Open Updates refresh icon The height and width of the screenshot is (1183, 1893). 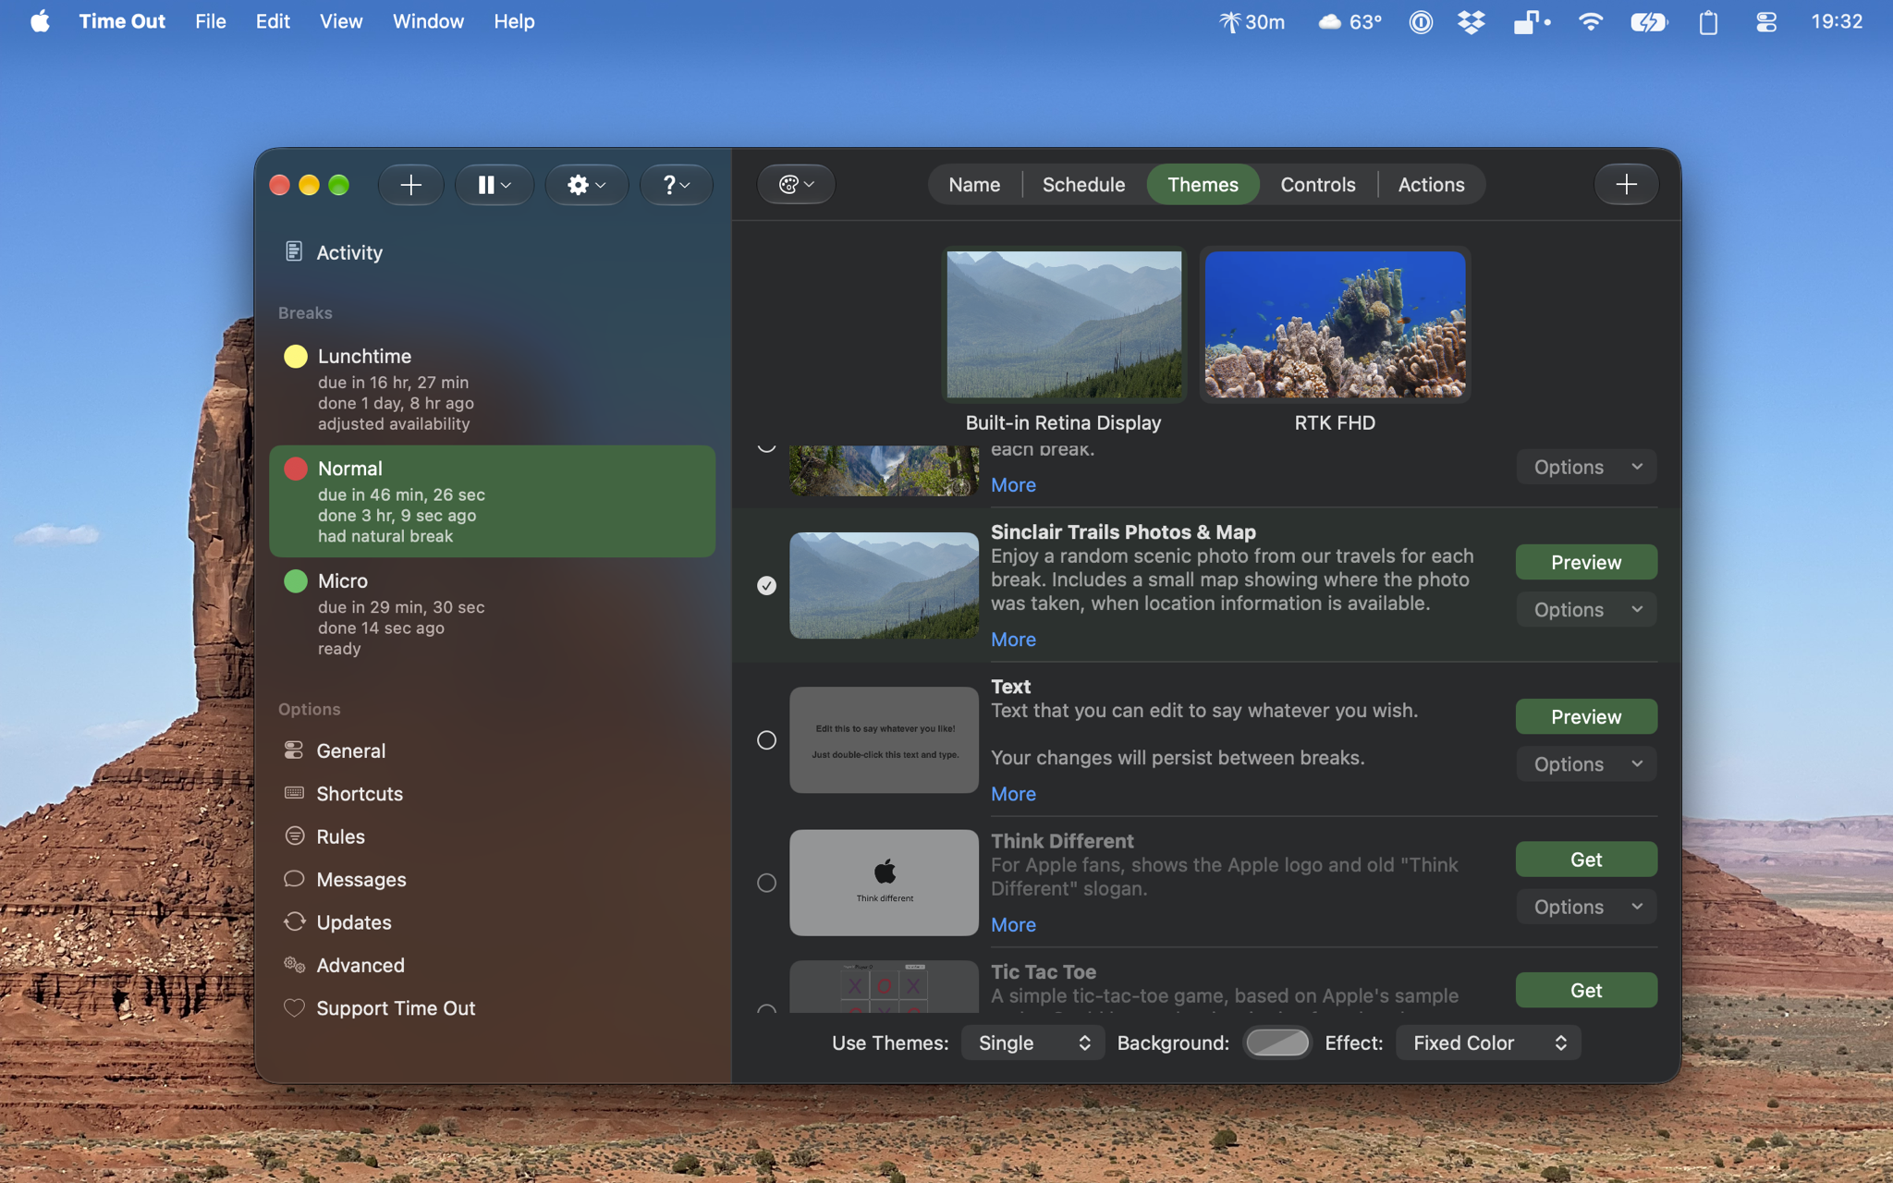(x=294, y=921)
